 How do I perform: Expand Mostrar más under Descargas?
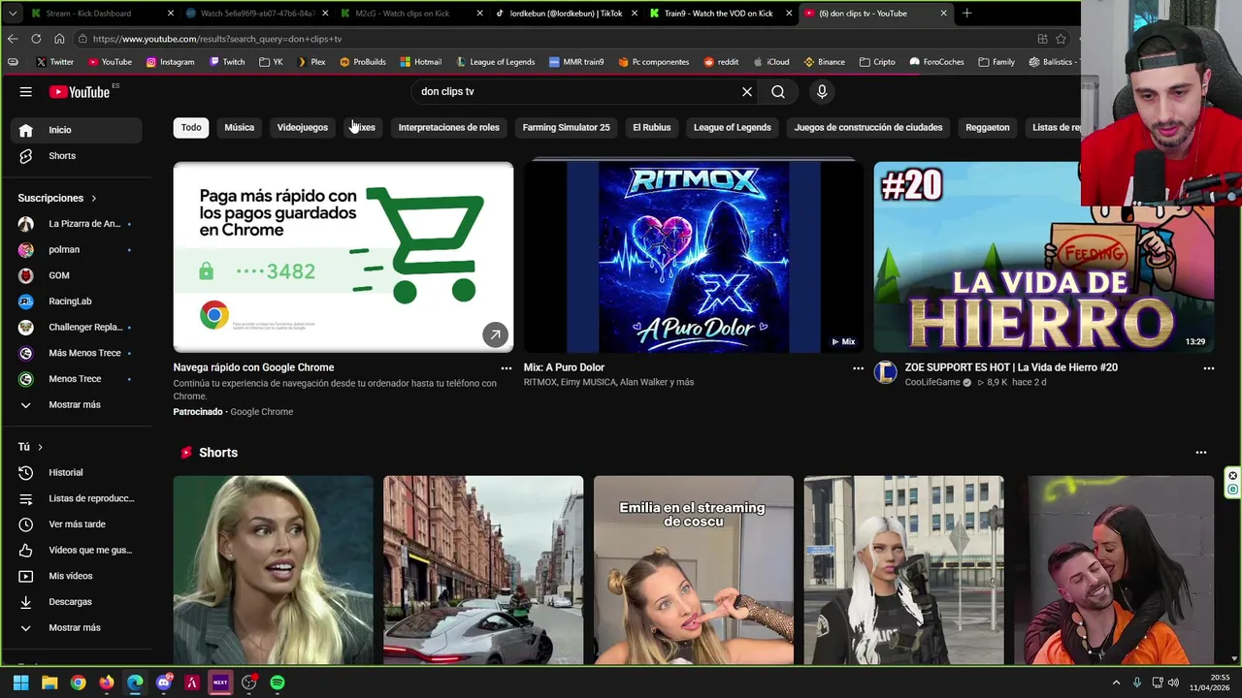[76, 628]
